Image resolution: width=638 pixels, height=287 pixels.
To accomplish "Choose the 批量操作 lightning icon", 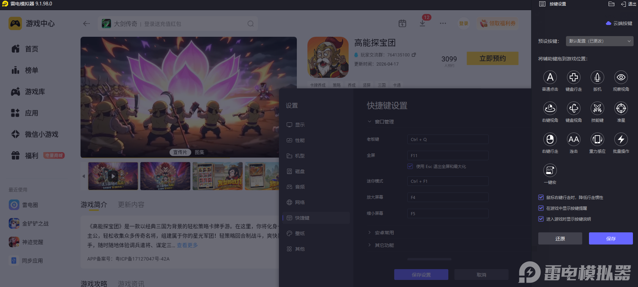I will pos(621,139).
